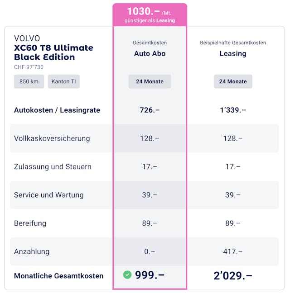
Task: Click the Monatliche Gesamtkosten label
Action: tap(58, 275)
